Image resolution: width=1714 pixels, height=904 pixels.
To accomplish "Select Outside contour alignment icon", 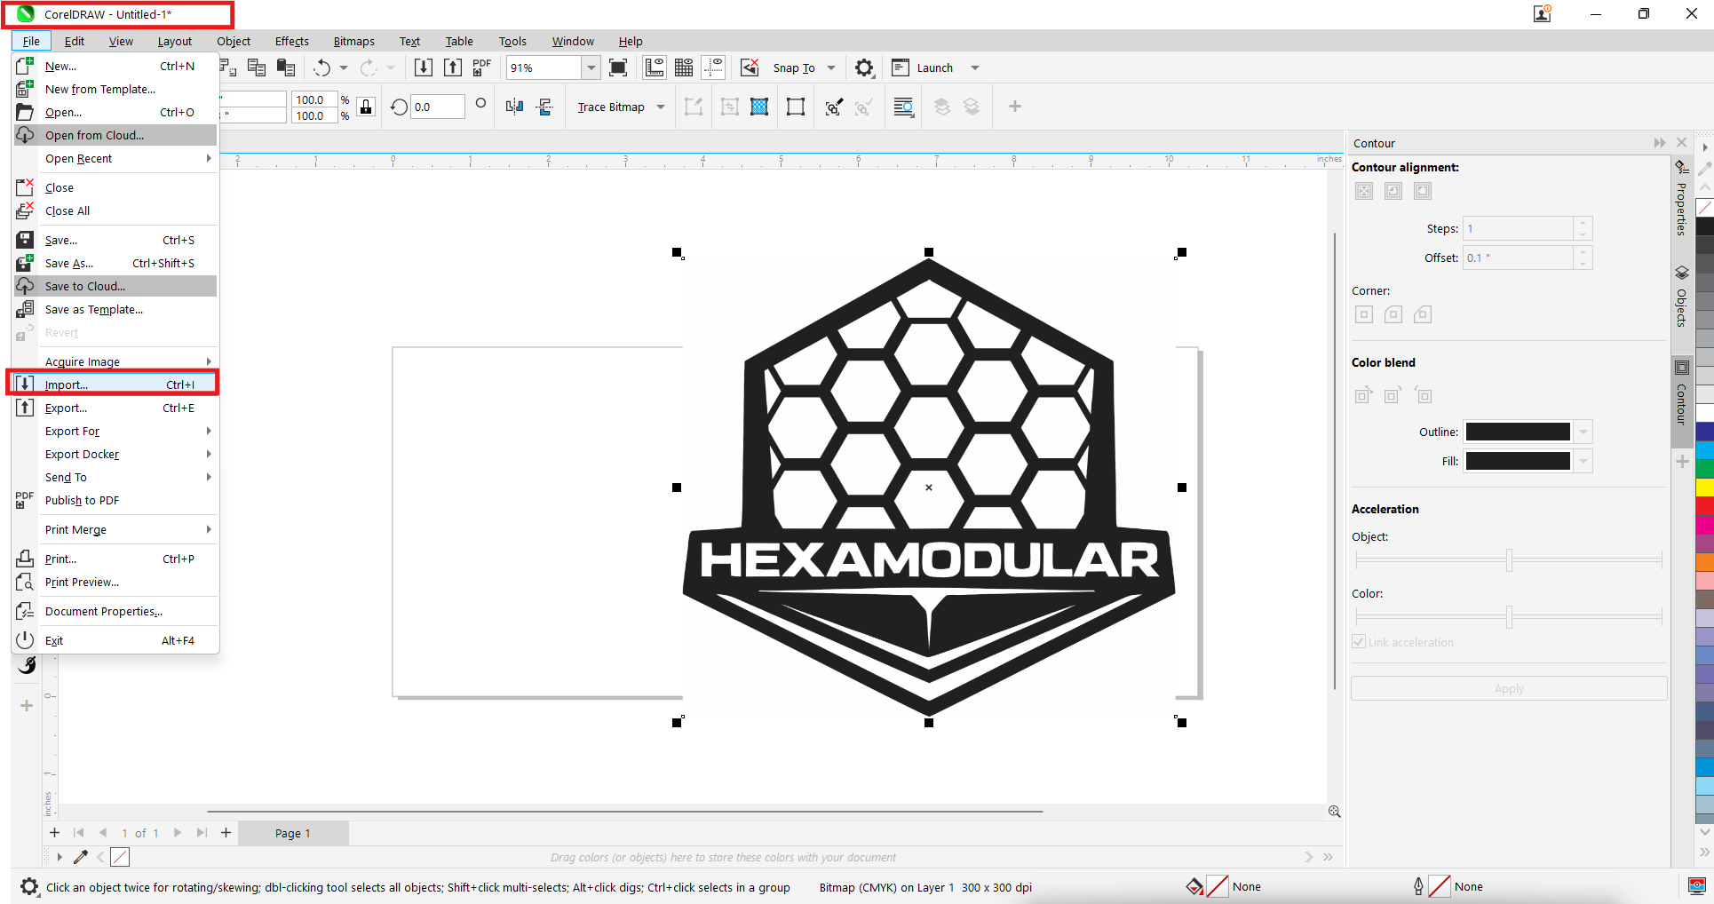I will [1423, 191].
